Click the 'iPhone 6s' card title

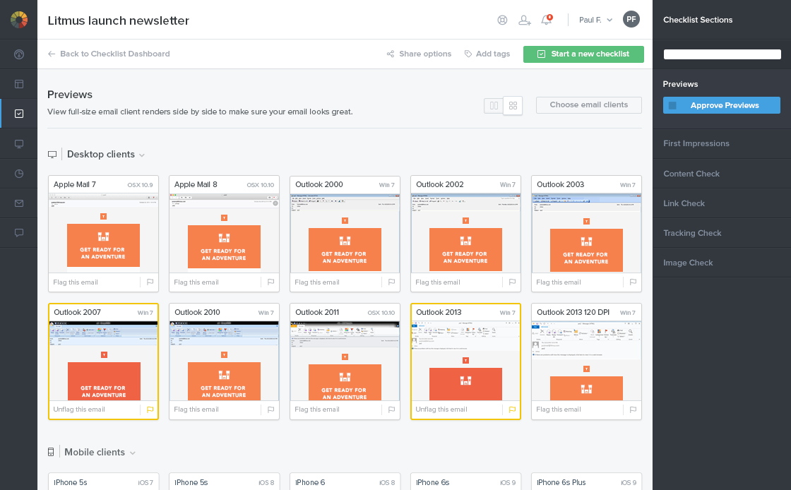point(432,482)
